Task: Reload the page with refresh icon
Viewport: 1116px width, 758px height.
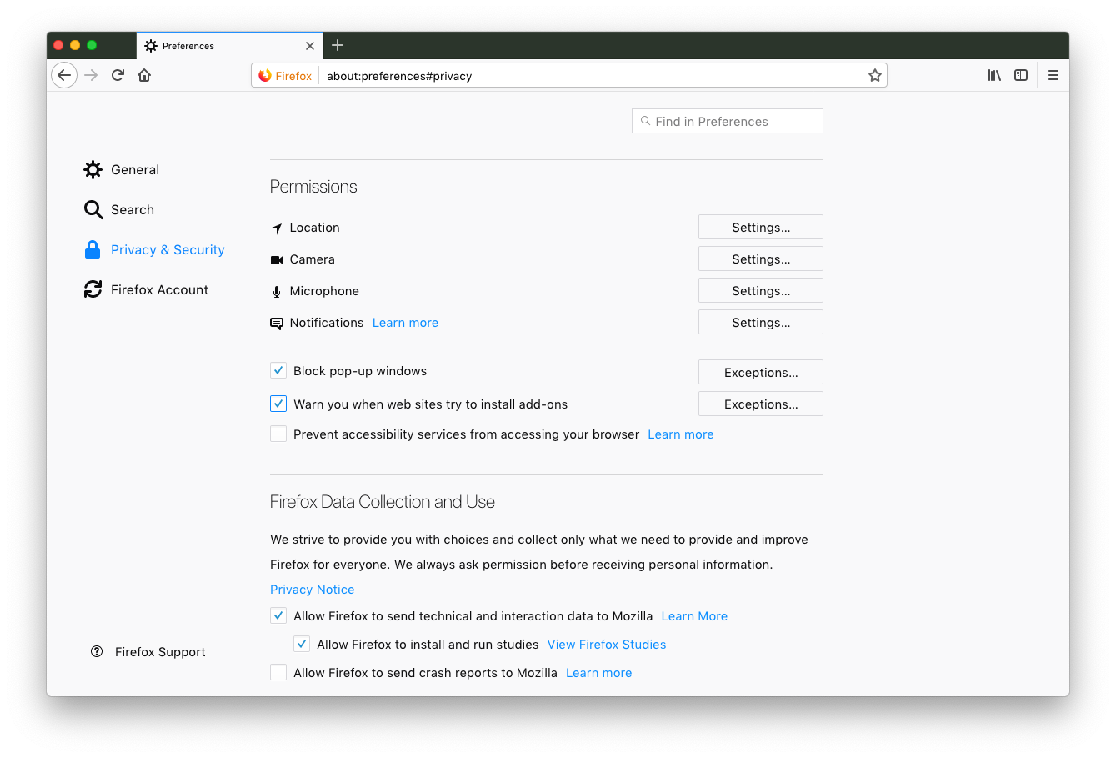Action: point(118,75)
